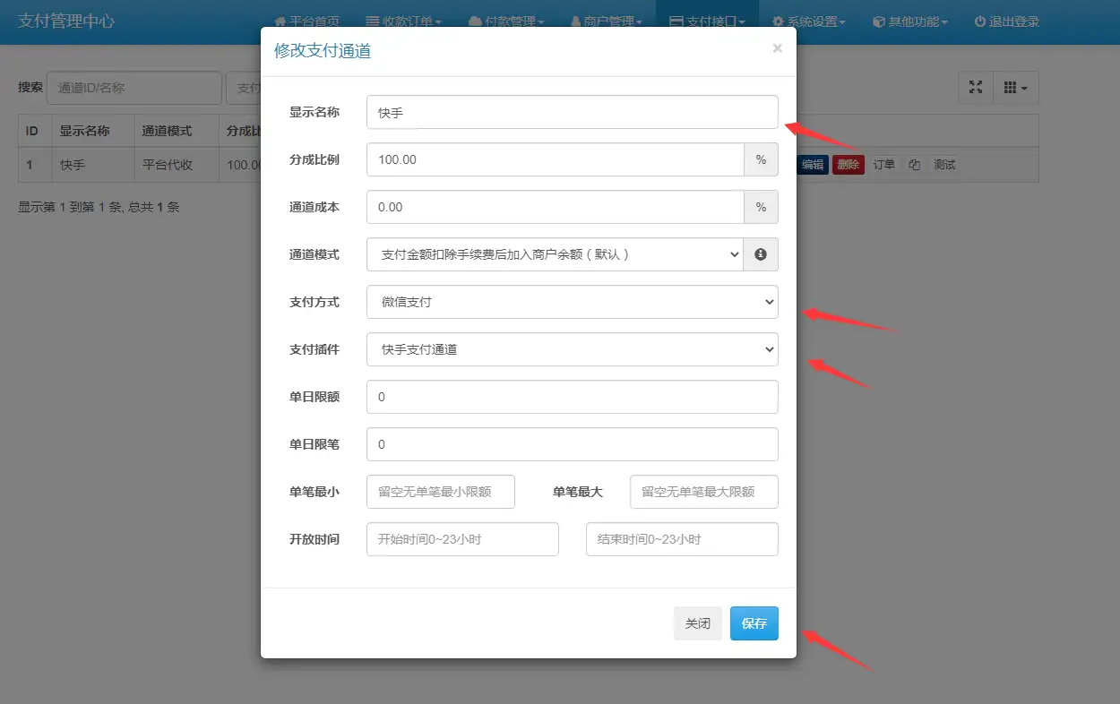The height and width of the screenshot is (704, 1120).
Task: Click the 保存 save button
Action: click(x=754, y=622)
